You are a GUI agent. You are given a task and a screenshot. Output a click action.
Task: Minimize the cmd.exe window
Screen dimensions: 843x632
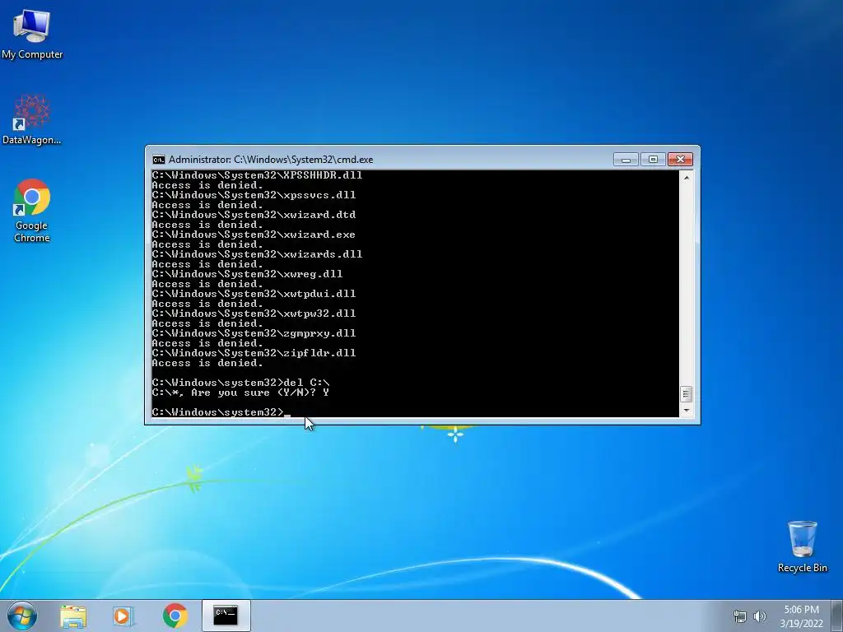tap(626, 160)
